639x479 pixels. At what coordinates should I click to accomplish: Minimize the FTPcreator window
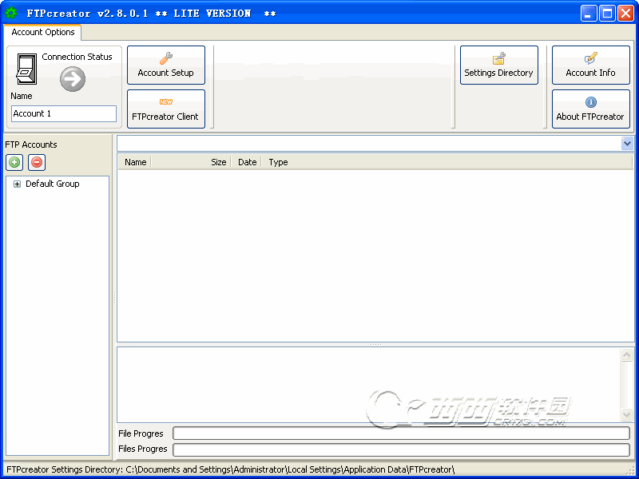click(589, 14)
